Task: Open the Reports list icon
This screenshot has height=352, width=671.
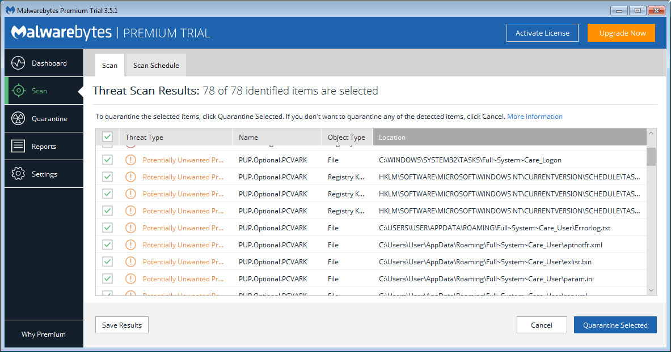Action: (x=18, y=146)
